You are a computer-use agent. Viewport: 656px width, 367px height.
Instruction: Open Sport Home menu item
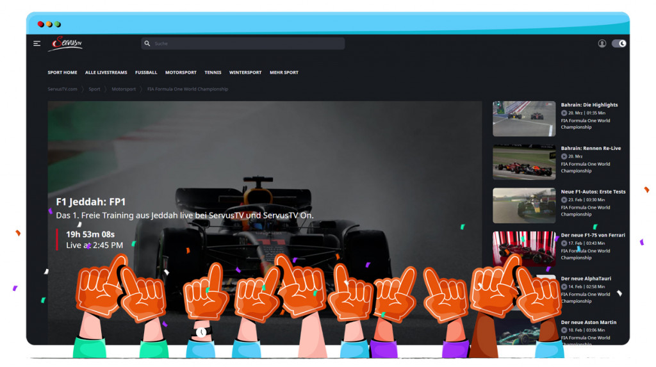point(62,72)
